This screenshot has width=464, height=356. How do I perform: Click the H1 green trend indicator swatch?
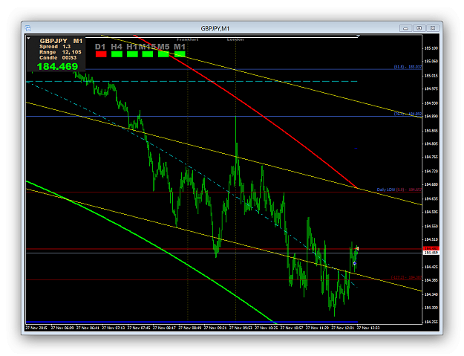132,54
